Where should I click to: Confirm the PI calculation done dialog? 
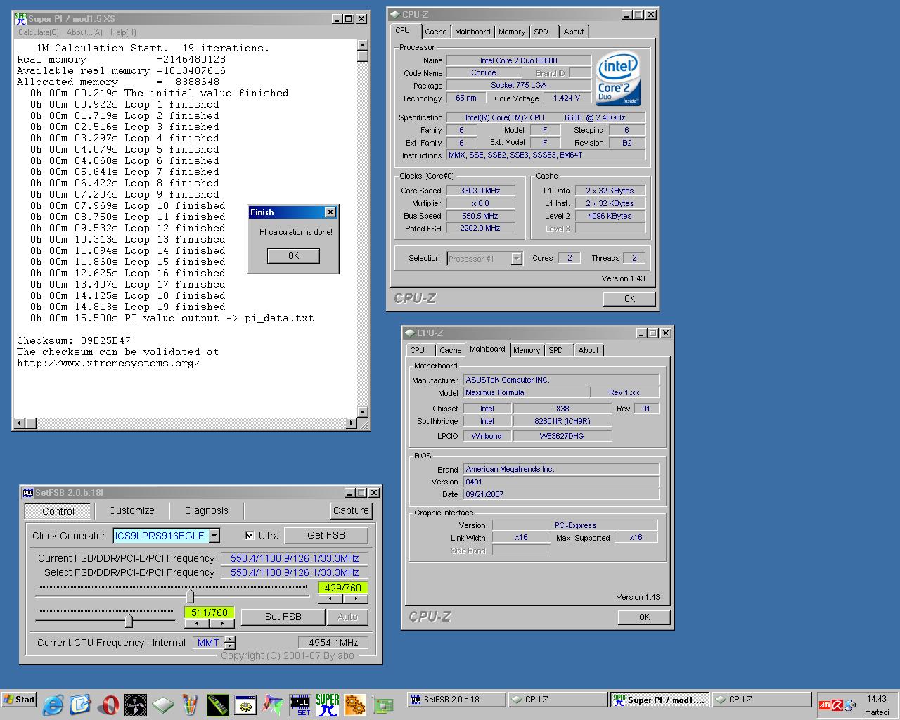pyautogui.click(x=293, y=256)
